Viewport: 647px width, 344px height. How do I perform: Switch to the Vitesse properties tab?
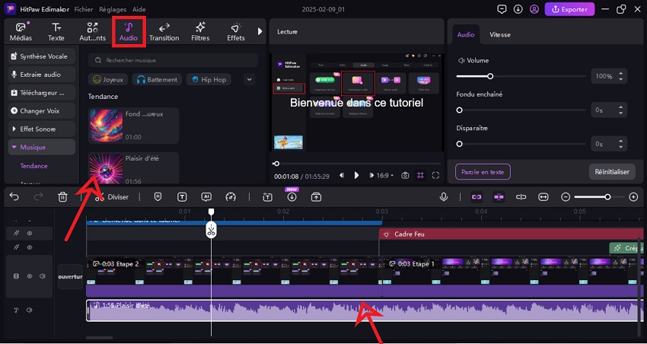pos(500,35)
